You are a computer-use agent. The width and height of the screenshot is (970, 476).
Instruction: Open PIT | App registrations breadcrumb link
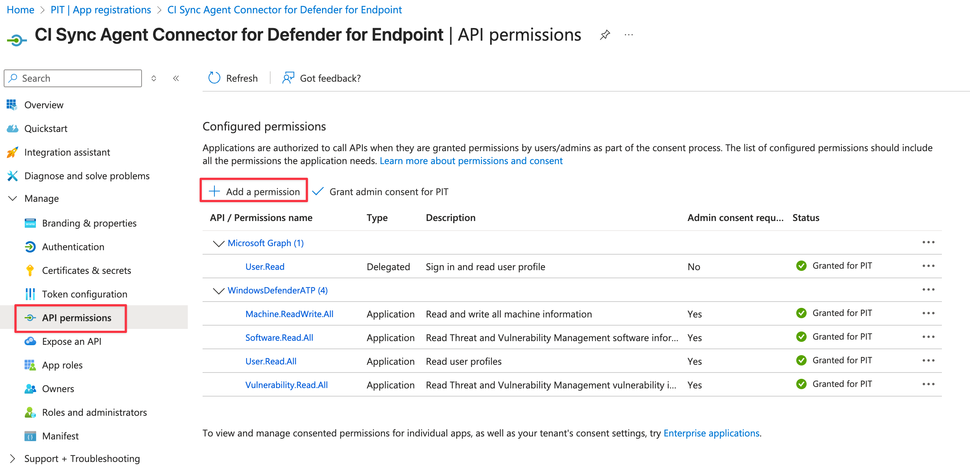101,9
